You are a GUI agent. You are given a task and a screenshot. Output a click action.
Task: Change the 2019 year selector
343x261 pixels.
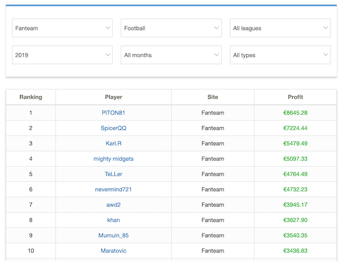(63, 56)
